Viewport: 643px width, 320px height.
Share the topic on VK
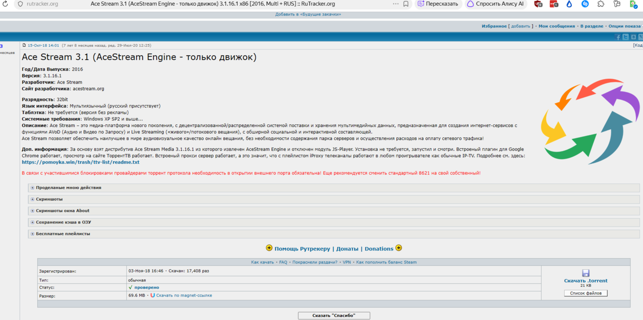[x=634, y=37]
